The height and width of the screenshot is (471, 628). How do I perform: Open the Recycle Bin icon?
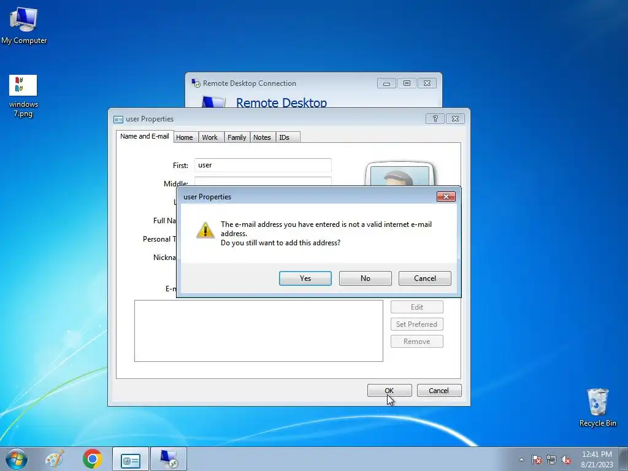coord(597,407)
